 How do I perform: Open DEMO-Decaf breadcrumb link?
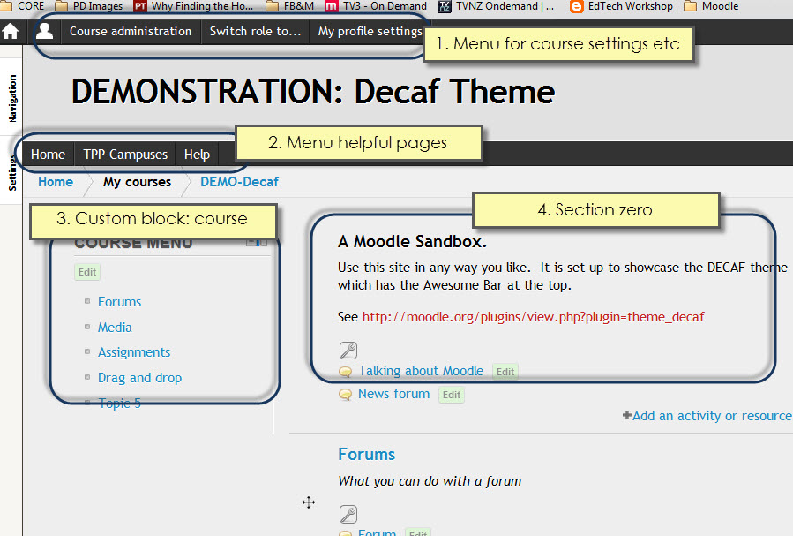[239, 182]
